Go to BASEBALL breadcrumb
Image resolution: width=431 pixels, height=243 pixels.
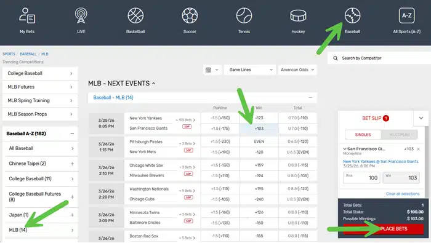28,54
